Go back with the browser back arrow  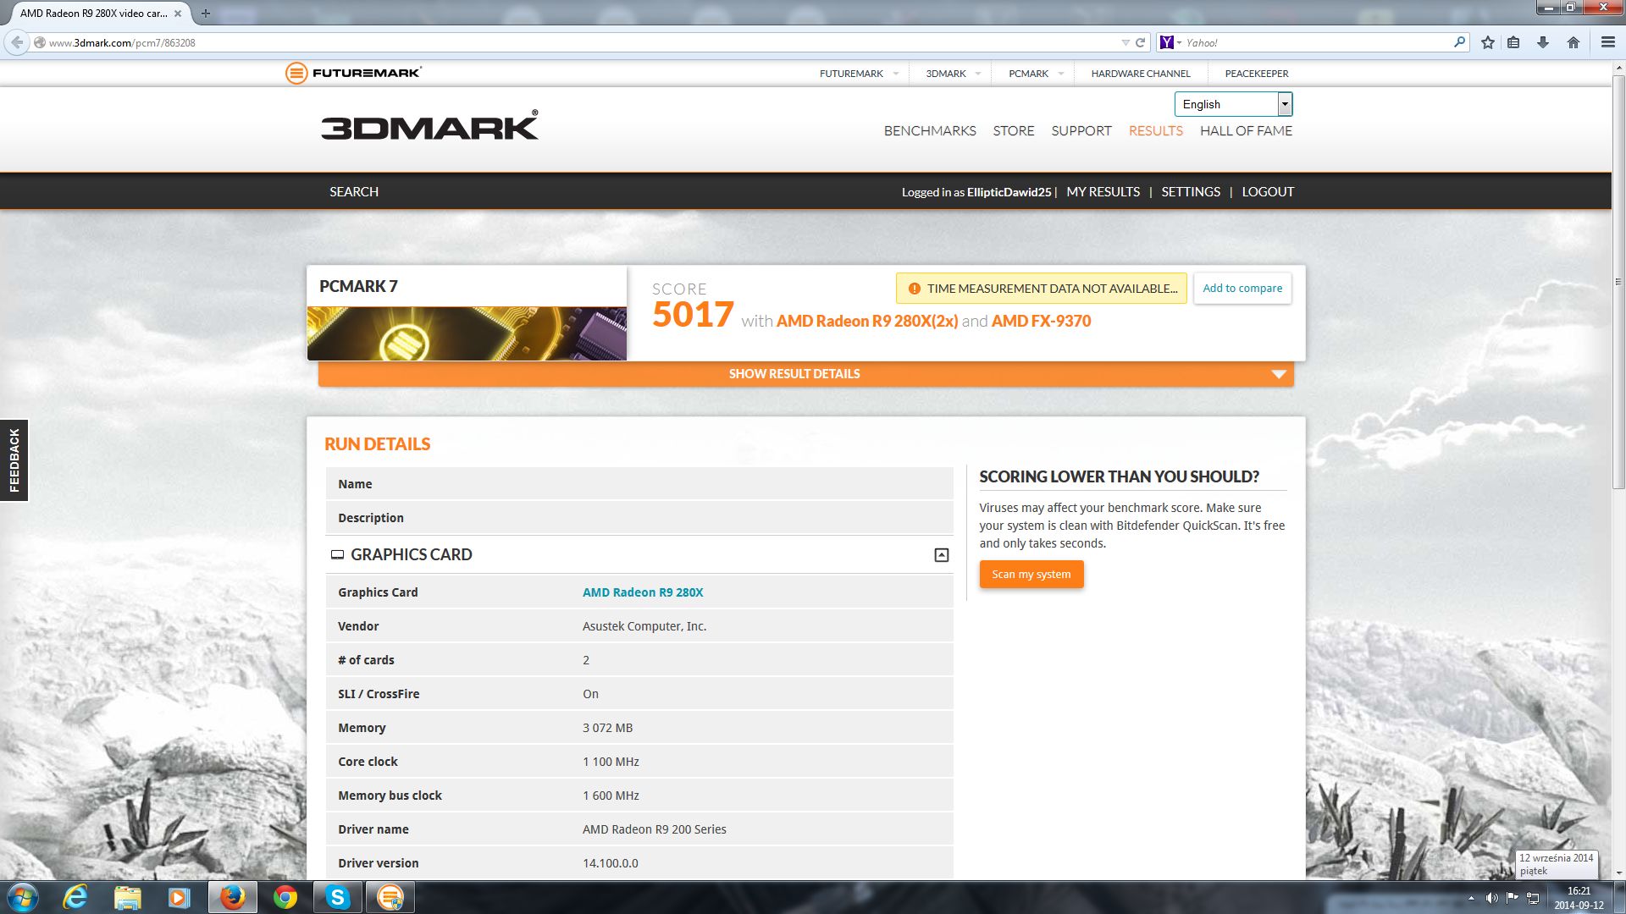coord(17,42)
